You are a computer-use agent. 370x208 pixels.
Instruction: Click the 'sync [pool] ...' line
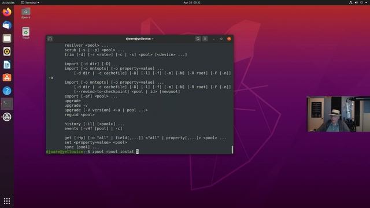point(82,147)
